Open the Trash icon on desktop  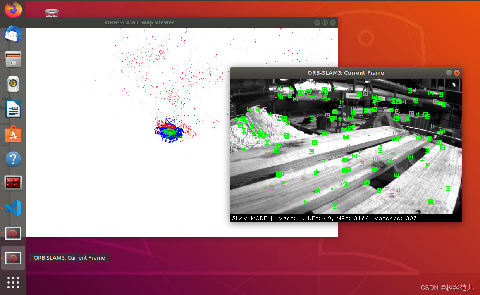tap(52, 13)
